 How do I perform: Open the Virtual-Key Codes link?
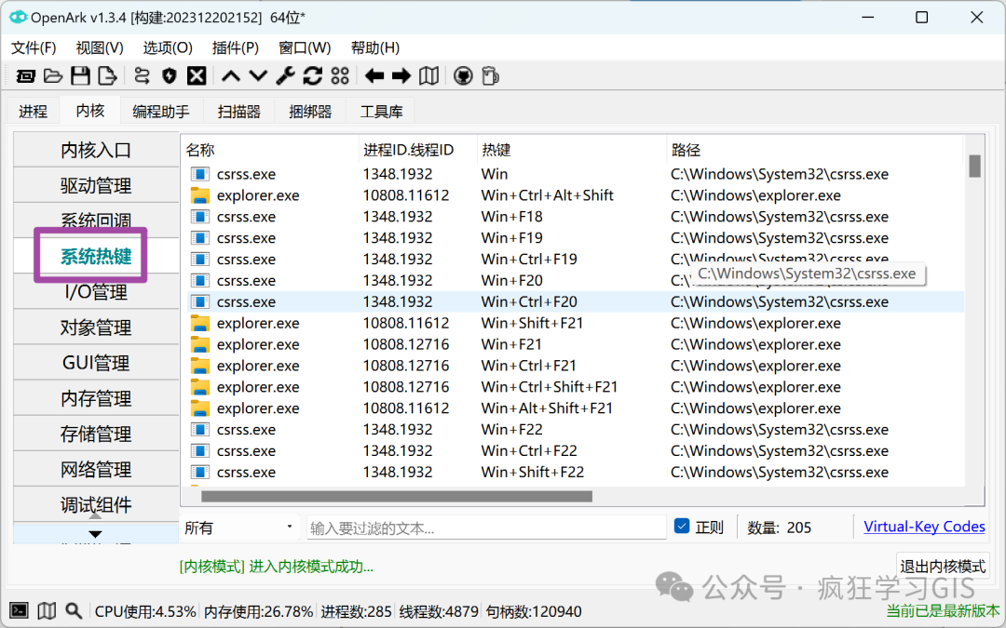pos(924,526)
